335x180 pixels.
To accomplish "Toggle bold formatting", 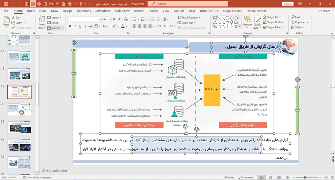I will tap(70, 26).
